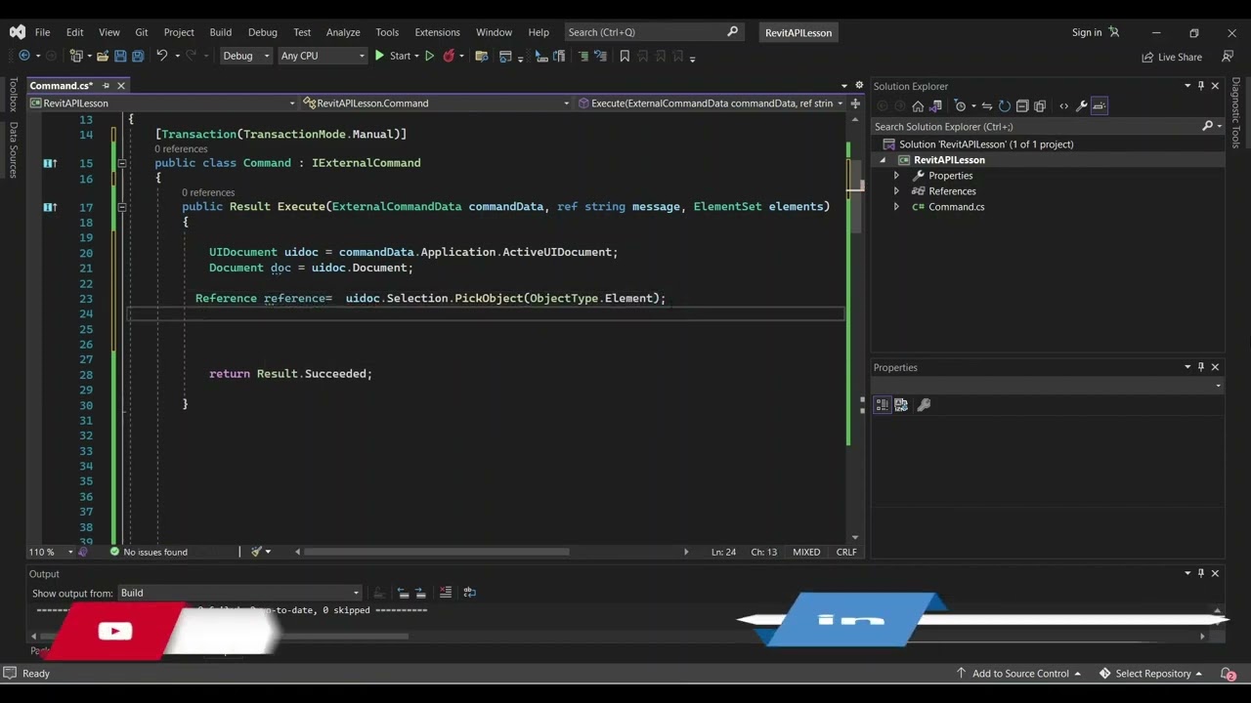Image resolution: width=1251 pixels, height=703 pixels.
Task: Click the Open File folder icon
Action: click(x=102, y=56)
